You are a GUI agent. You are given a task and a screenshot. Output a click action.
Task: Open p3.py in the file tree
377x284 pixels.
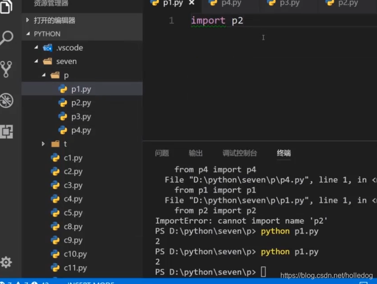tap(81, 116)
